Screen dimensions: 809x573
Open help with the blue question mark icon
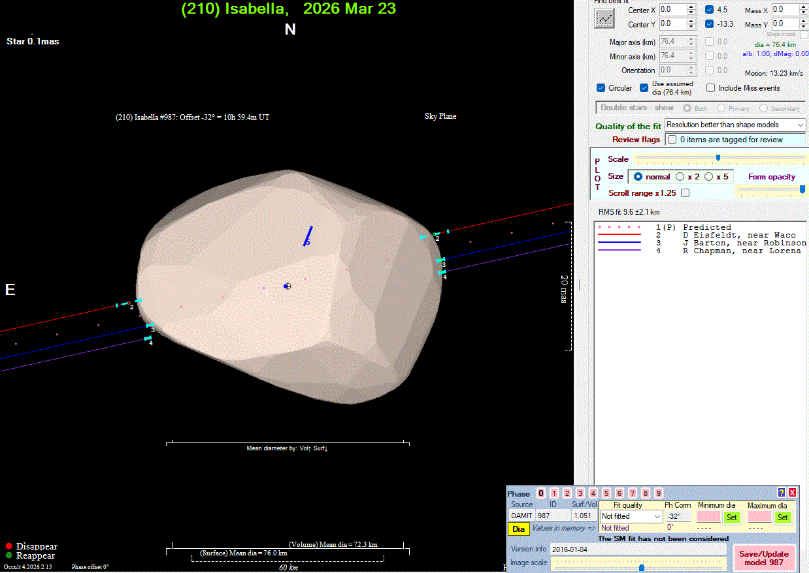[781, 493]
